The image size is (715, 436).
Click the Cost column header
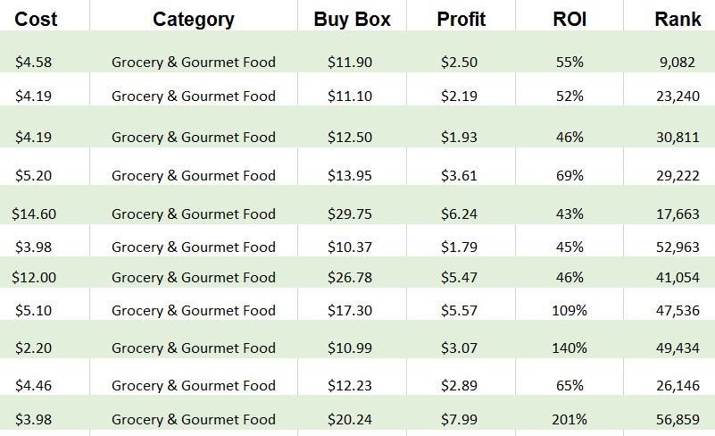click(37, 19)
